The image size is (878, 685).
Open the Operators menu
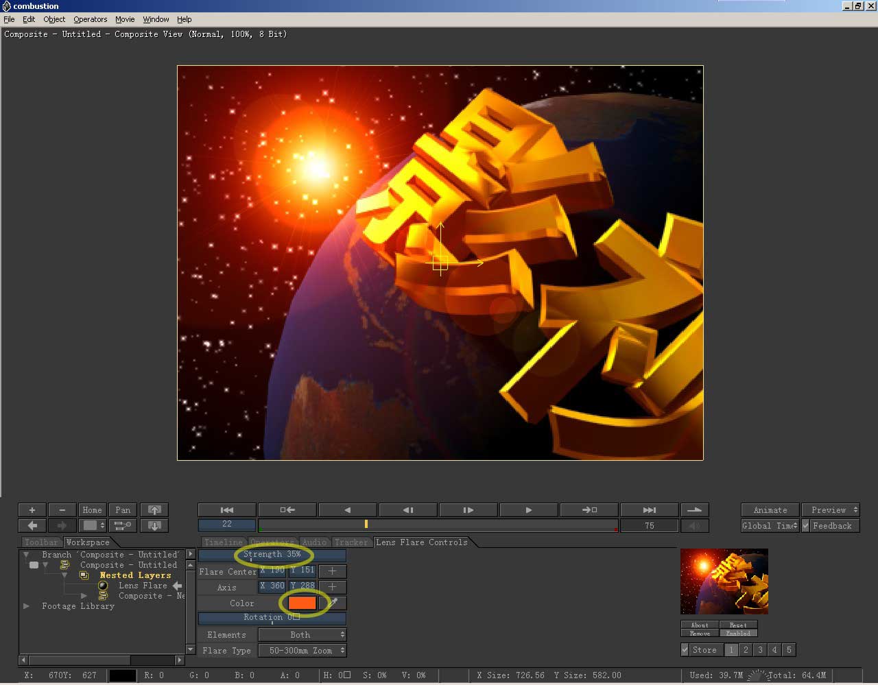(x=91, y=19)
